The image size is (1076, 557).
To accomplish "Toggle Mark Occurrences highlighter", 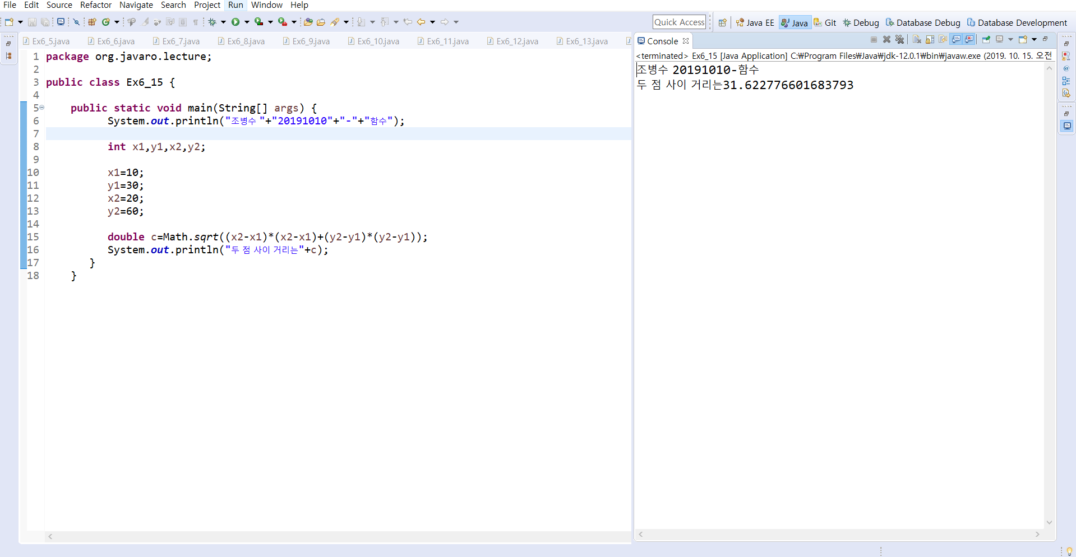I will click(x=145, y=22).
